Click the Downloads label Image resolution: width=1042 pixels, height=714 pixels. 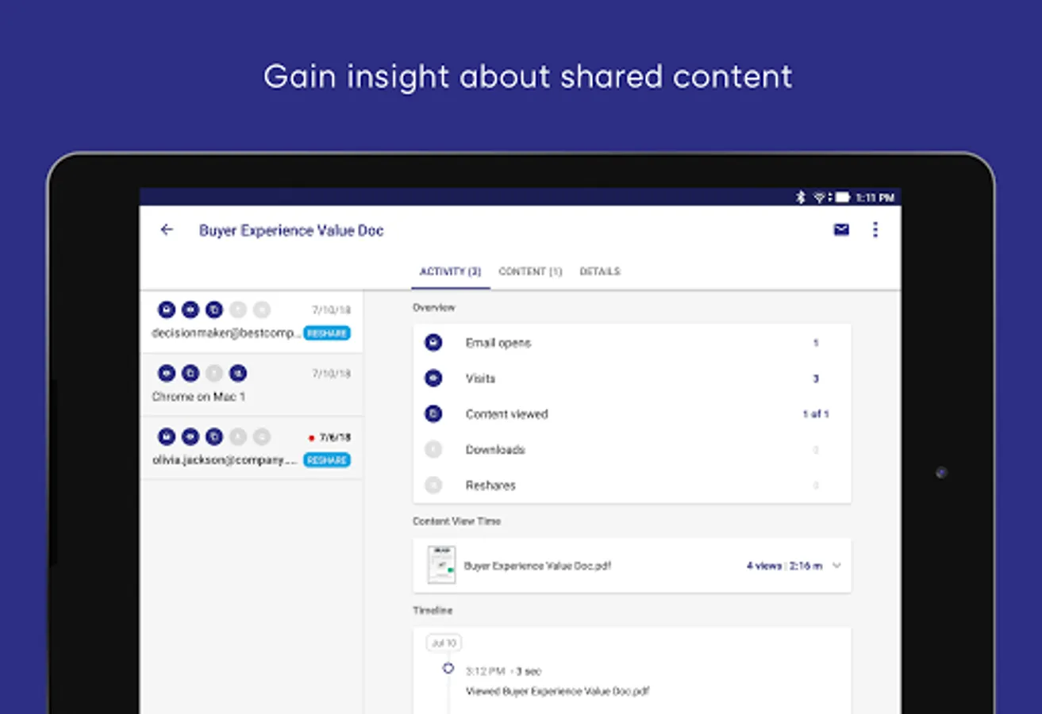(x=495, y=450)
